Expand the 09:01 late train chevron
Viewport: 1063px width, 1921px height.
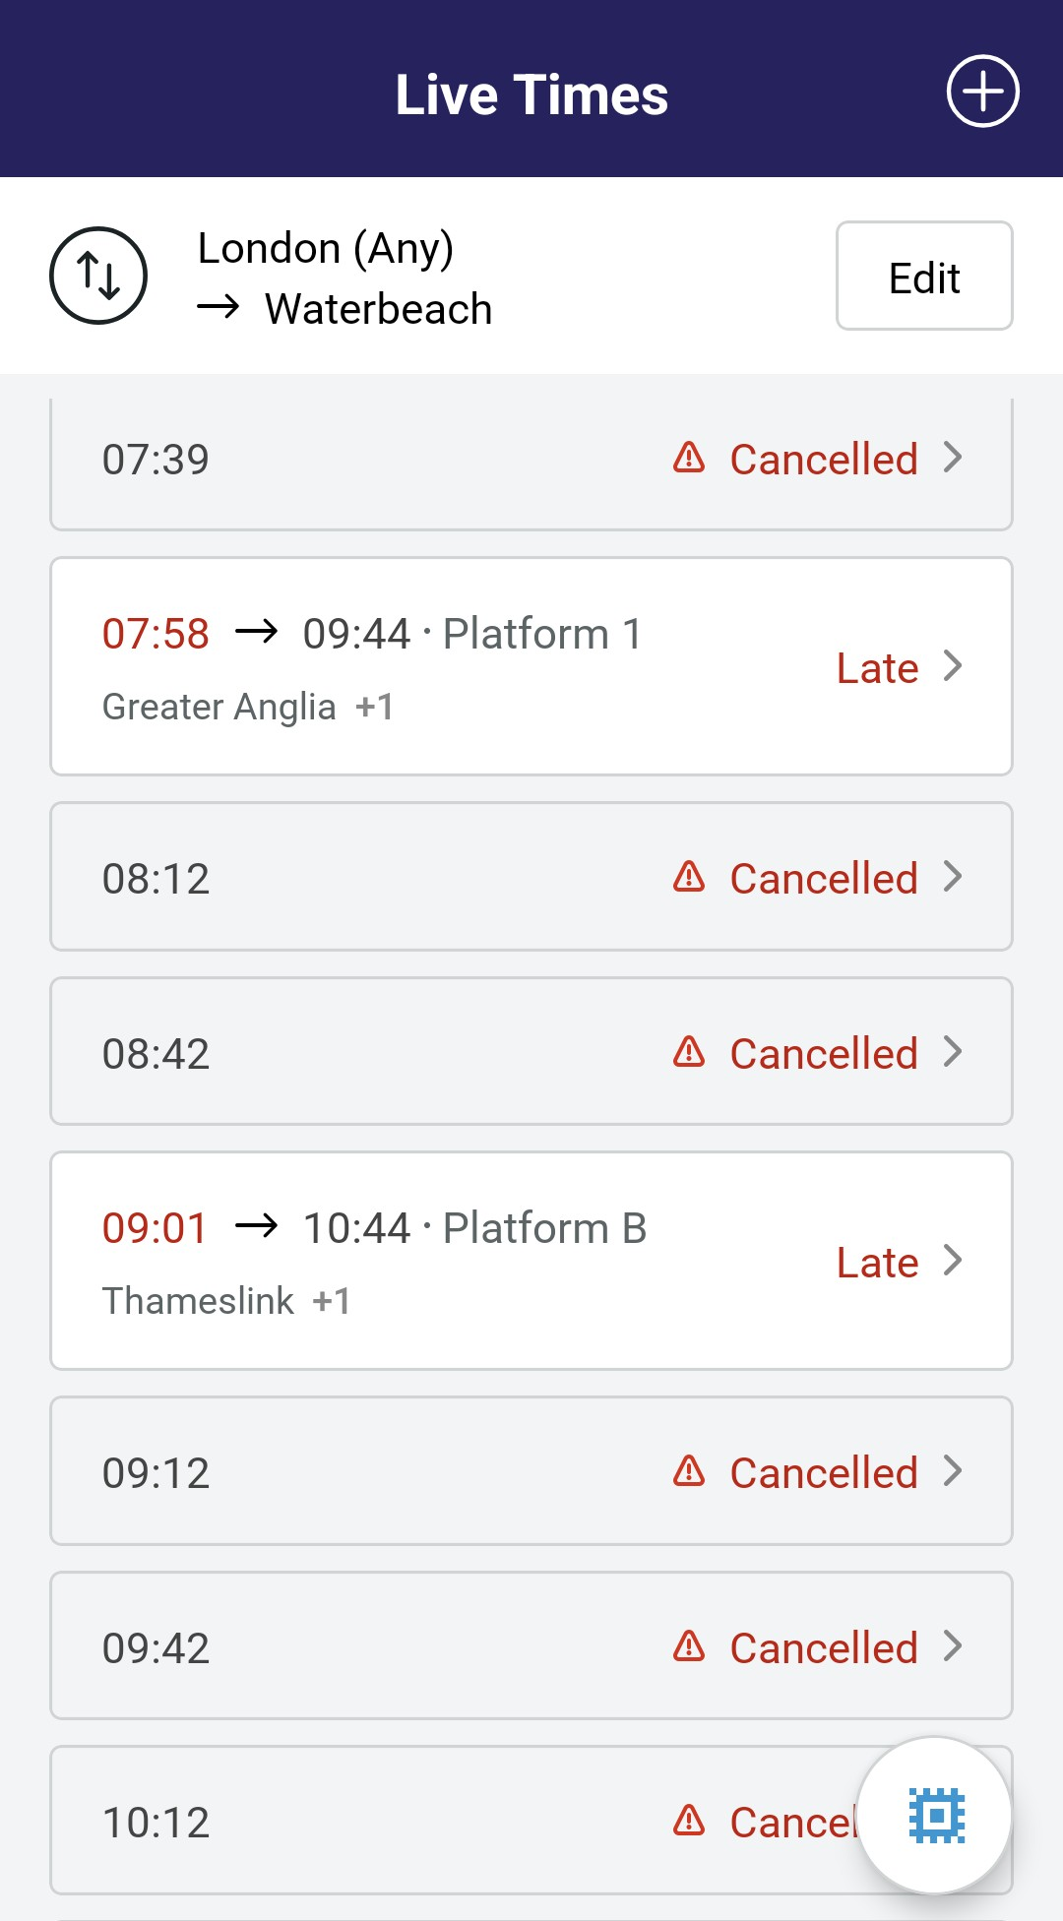pyautogui.click(x=952, y=1261)
